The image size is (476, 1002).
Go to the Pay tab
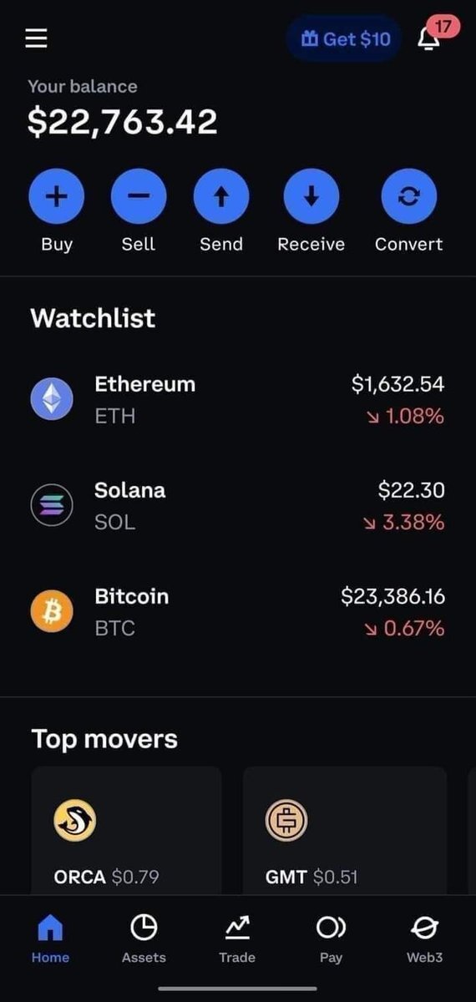click(x=331, y=939)
